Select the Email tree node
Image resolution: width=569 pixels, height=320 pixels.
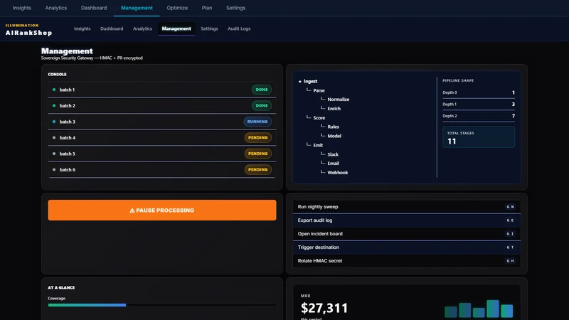point(333,164)
